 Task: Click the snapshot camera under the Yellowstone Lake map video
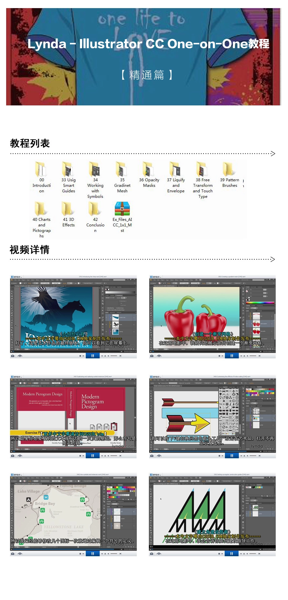pyautogui.click(x=13, y=554)
